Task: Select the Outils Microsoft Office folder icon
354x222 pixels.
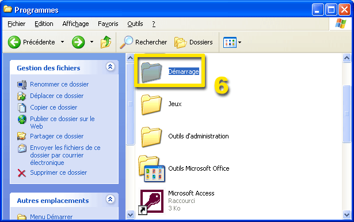Action: point(152,169)
